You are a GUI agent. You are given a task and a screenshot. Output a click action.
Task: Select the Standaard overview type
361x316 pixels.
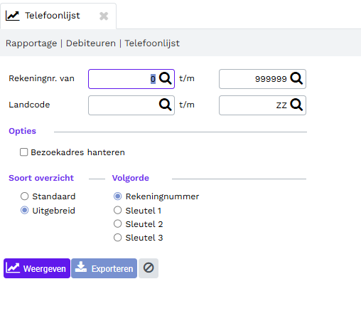coord(24,196)
